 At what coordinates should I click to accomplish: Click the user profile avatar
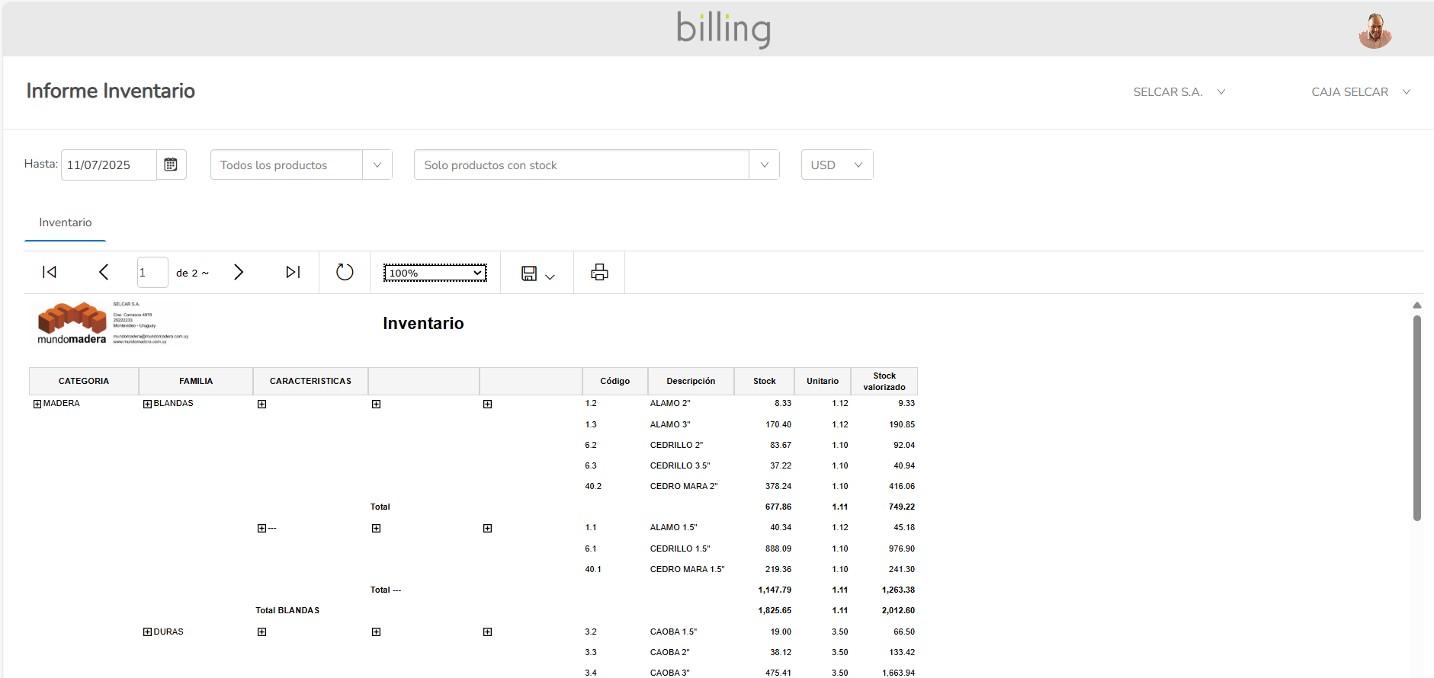coord(1375,31)
